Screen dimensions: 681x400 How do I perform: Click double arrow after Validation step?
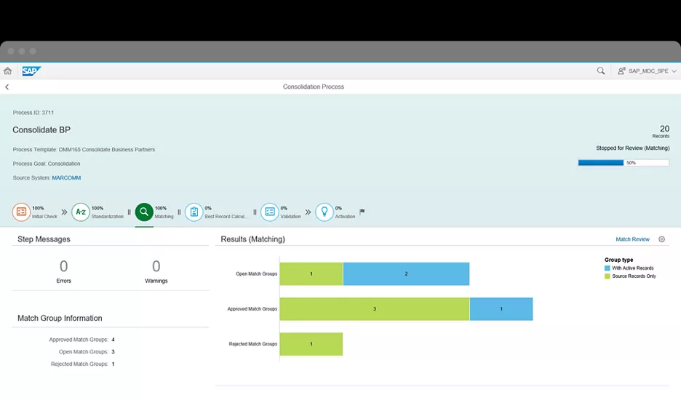coord(308,212)
